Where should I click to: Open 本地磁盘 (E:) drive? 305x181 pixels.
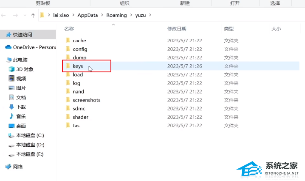coord(30,154)
